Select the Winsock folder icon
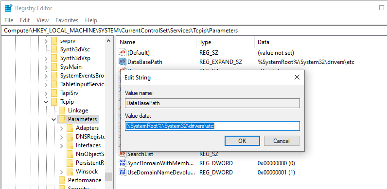The height and width of the screenshot is (189, 387). click(70, 171)
